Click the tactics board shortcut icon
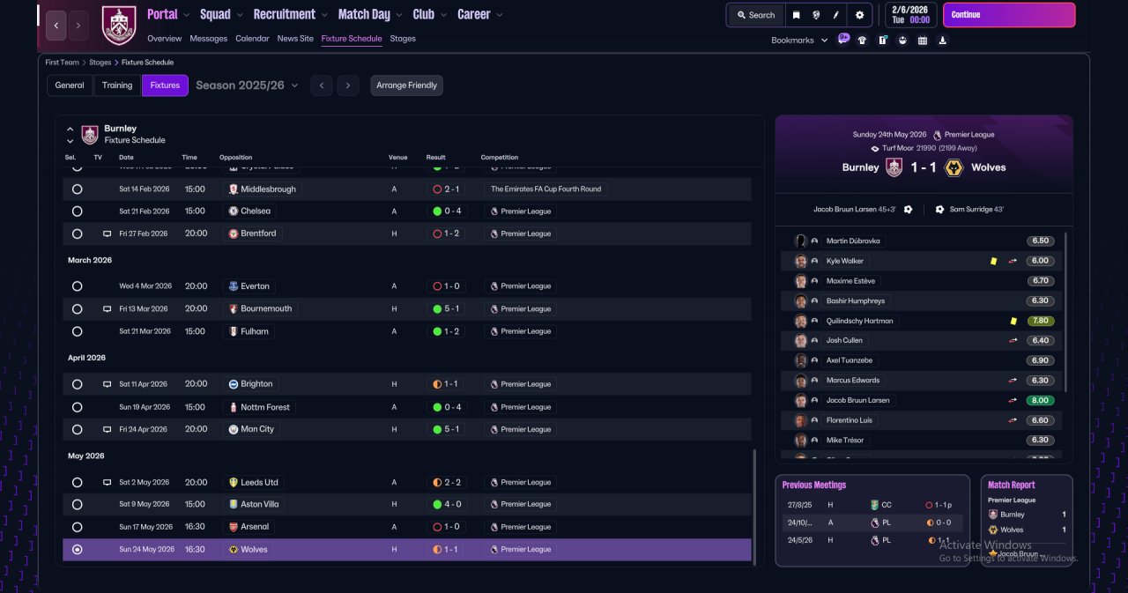Viewport: 1128px width, 593px height. click(x=882, y=40)
